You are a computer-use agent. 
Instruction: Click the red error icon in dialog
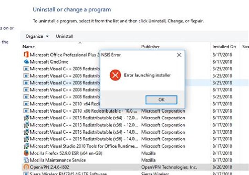coord(115,75)
